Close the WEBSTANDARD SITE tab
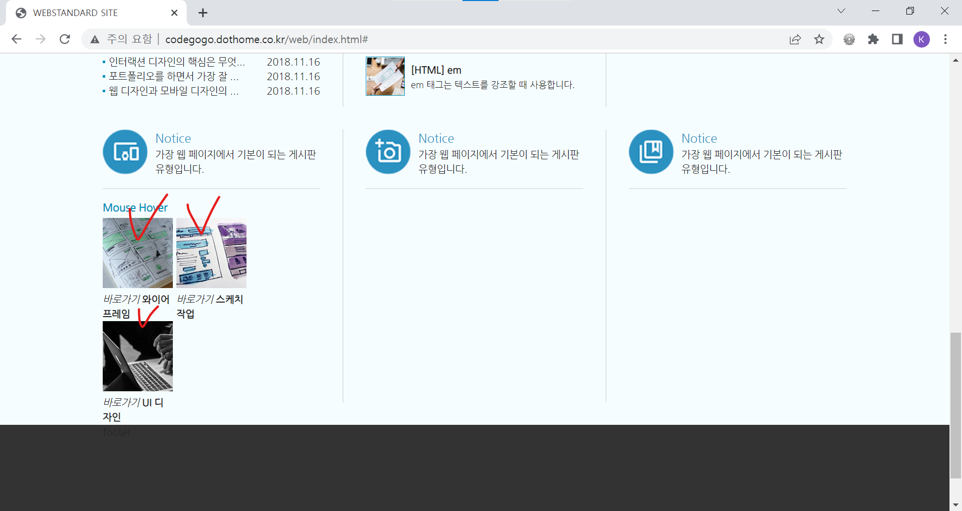Image resolution: width=962 pixels, height=511 pixels. tap(174, 13)
